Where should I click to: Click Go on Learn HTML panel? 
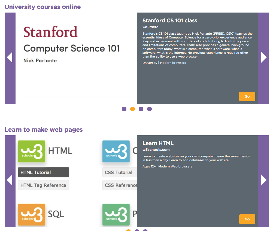(x=247, y=219)
